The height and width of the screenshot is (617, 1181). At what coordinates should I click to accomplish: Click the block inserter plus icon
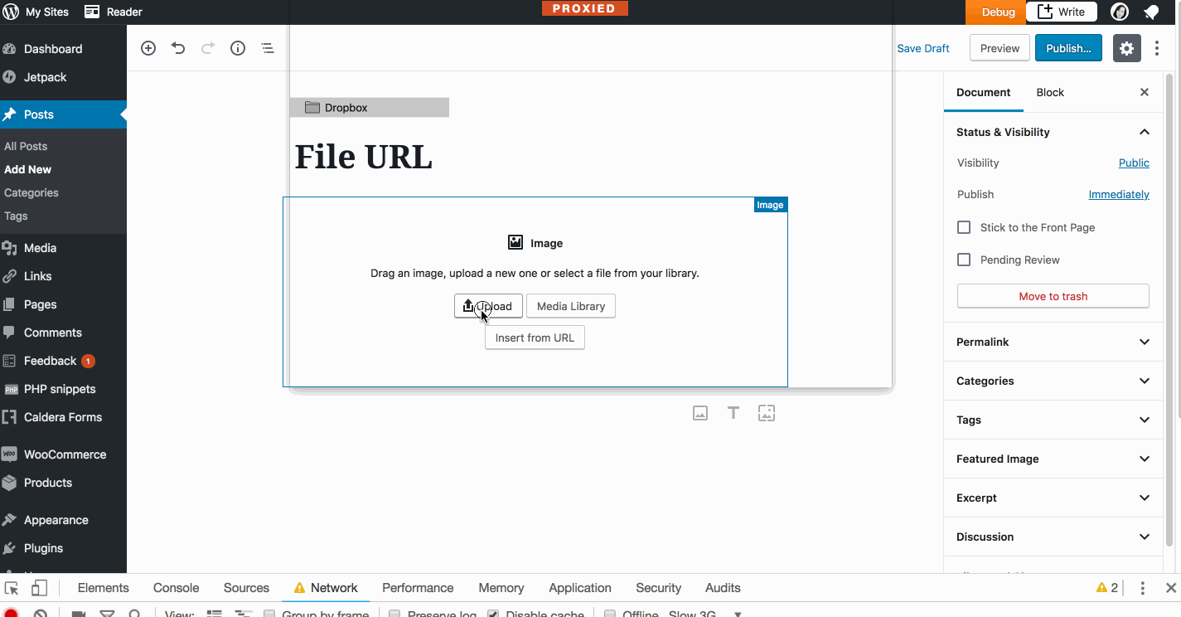pos(148,48)
